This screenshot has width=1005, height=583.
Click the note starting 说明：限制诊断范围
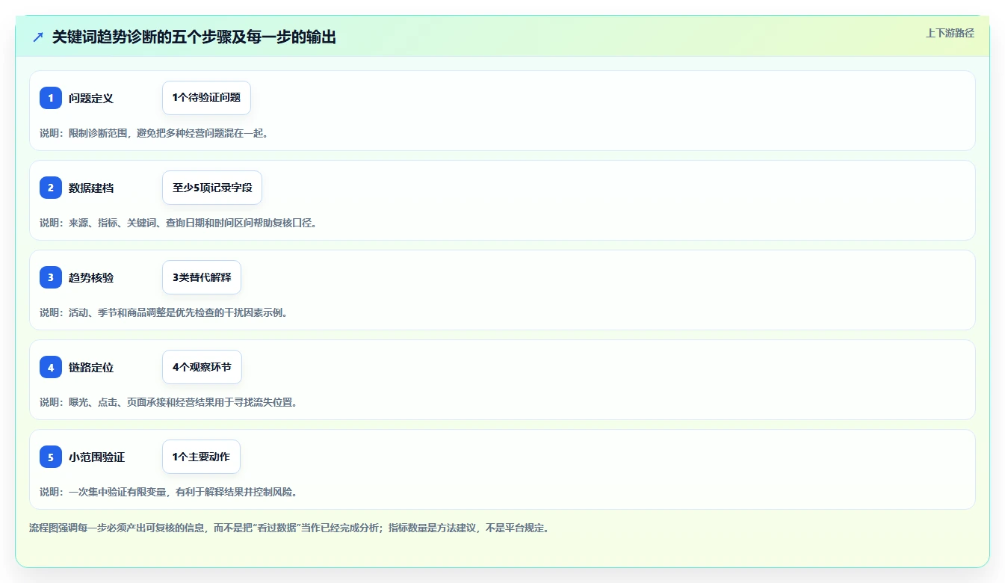[154, 133]
